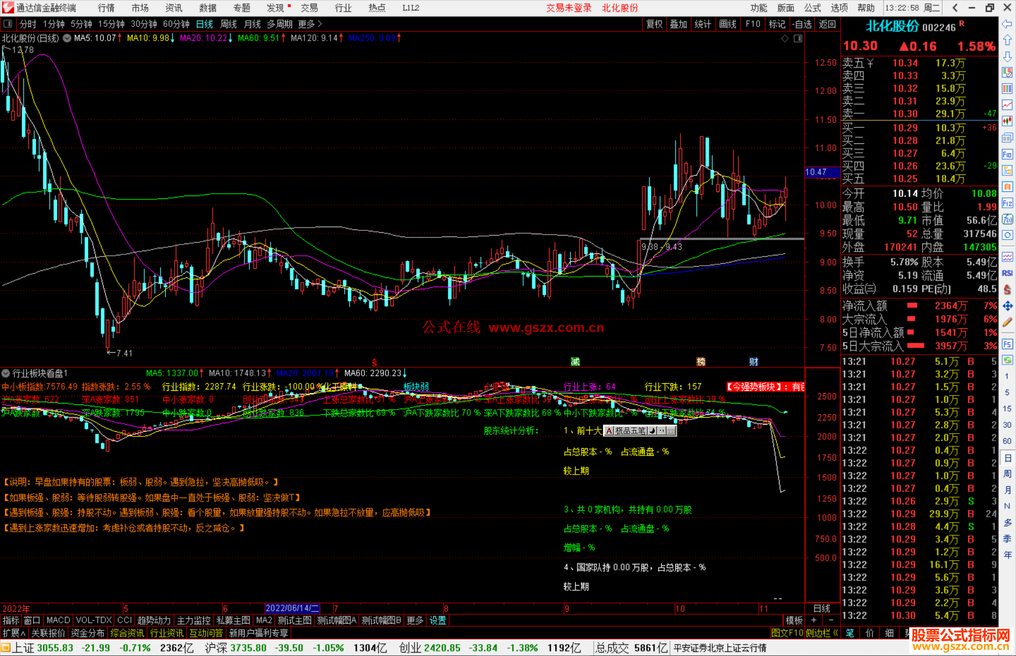
Task: Click the formula f(x) sidebar icon
Action: click(1007, 219)
